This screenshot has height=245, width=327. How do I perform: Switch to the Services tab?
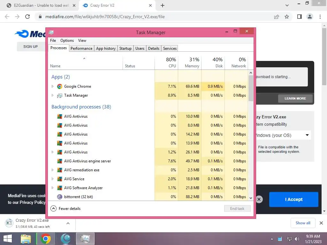point(170,48)
